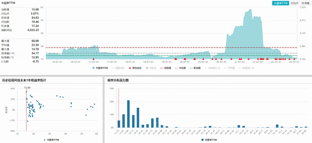The height and width of the screenshot is (143, 312).
Task: Click the red 15.60 vertical line in the scatter plot
Action: pos(26,110)
